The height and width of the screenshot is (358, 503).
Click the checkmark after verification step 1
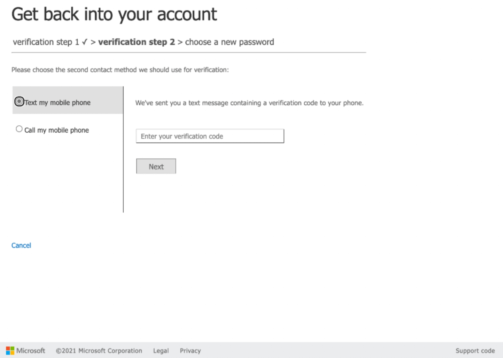point(84,42)
